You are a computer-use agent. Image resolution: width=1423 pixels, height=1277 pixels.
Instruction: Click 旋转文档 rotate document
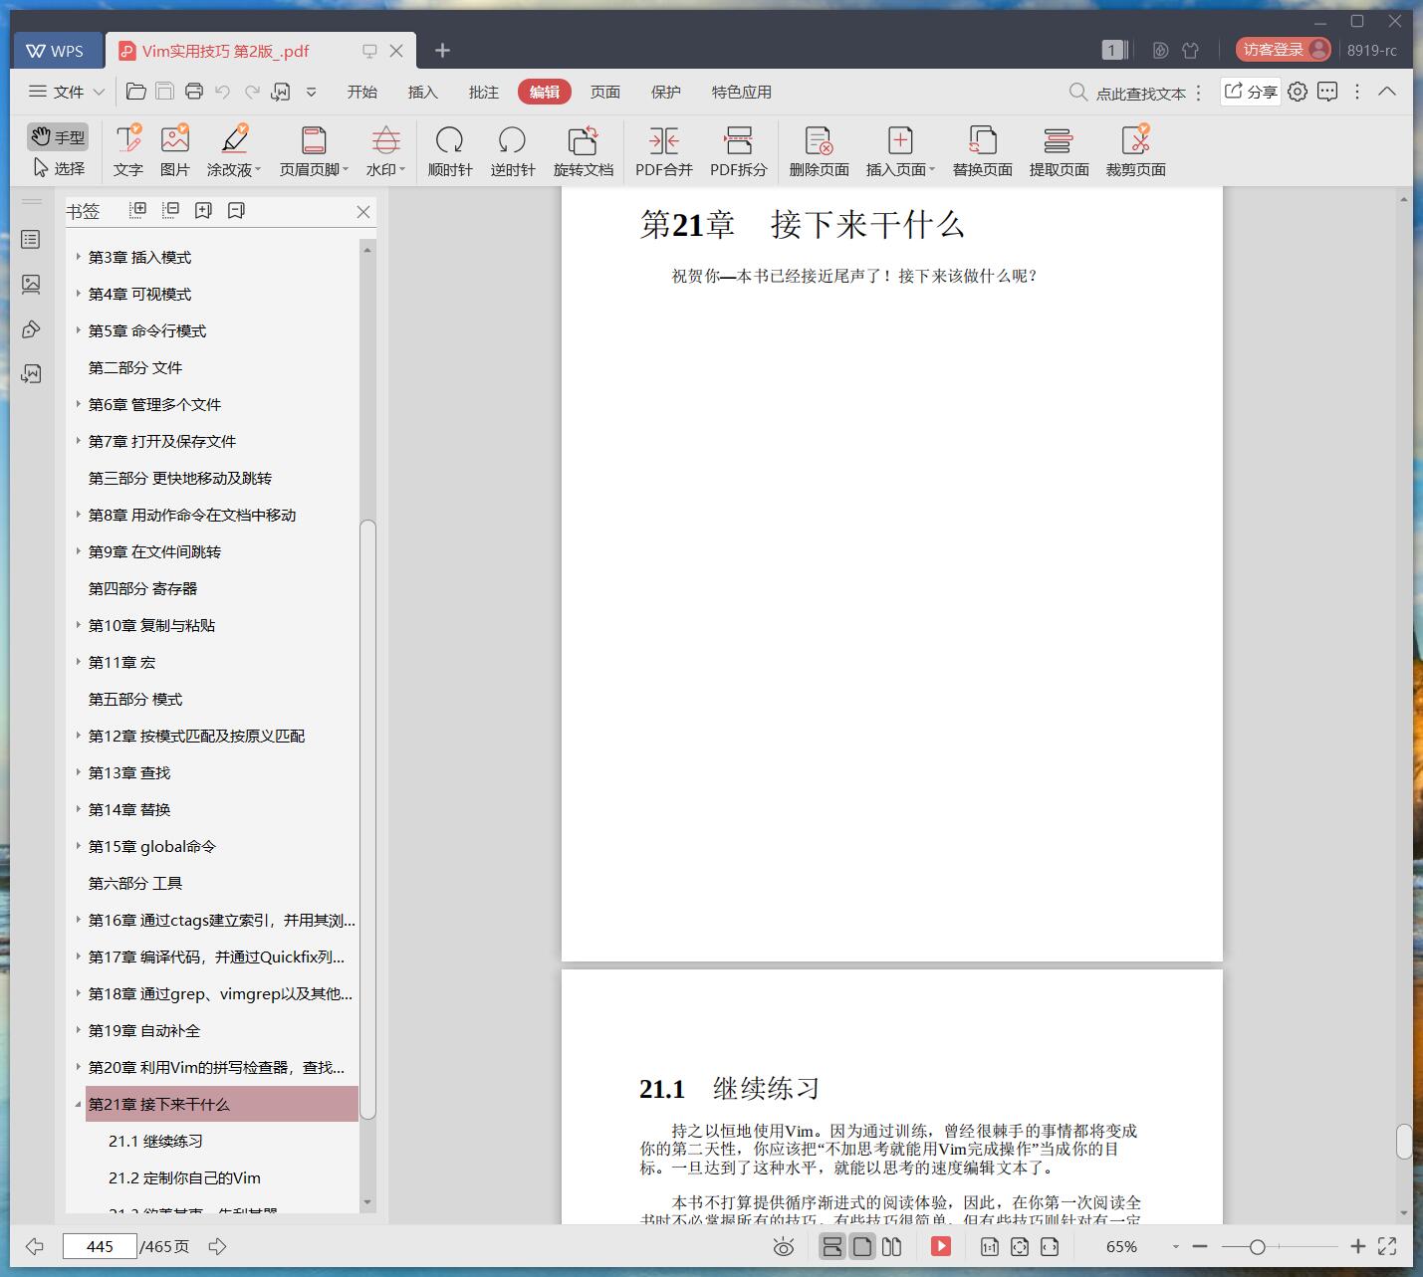coord(584,150)
